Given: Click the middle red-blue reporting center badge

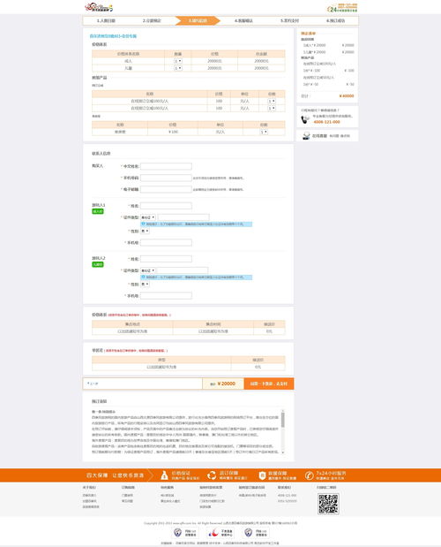Looking at the screenshot, I should [x=220, y=533].
